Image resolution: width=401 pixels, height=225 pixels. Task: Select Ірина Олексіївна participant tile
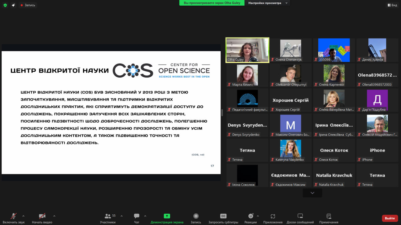tap(334, 125)
